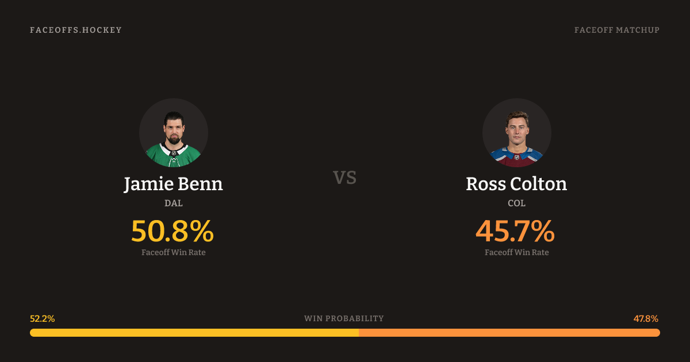Click the rounded right end of the probability bar
Screen dimensions: 690x362
click(657, 333)
